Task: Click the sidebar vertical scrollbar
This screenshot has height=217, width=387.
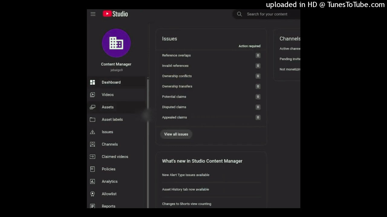Action: point(148,143)
